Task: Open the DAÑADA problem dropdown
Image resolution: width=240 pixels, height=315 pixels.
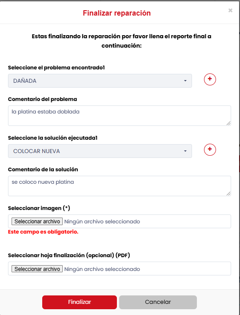Action: click(100, 81)
